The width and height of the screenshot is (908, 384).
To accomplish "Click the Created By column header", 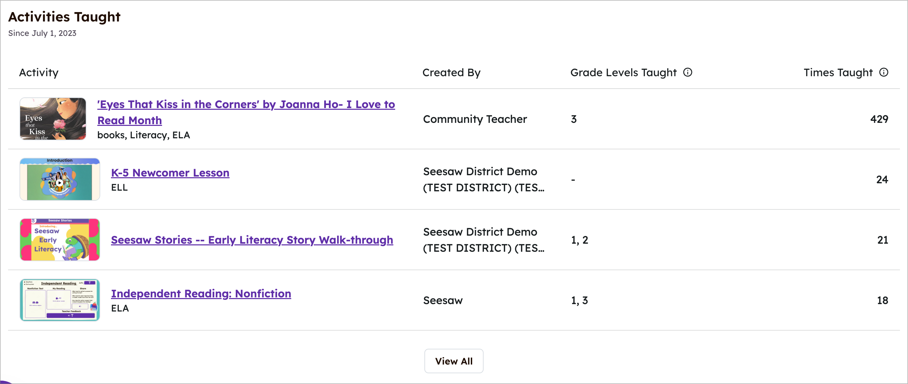I will point(451,73).
